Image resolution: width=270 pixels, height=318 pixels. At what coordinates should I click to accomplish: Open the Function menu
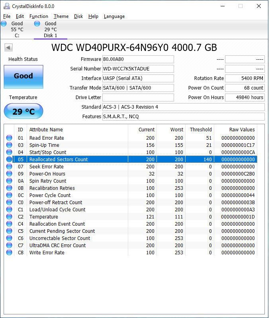[x=39, y=16]
